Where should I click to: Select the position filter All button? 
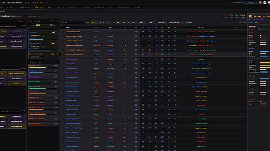coord(118,23)
